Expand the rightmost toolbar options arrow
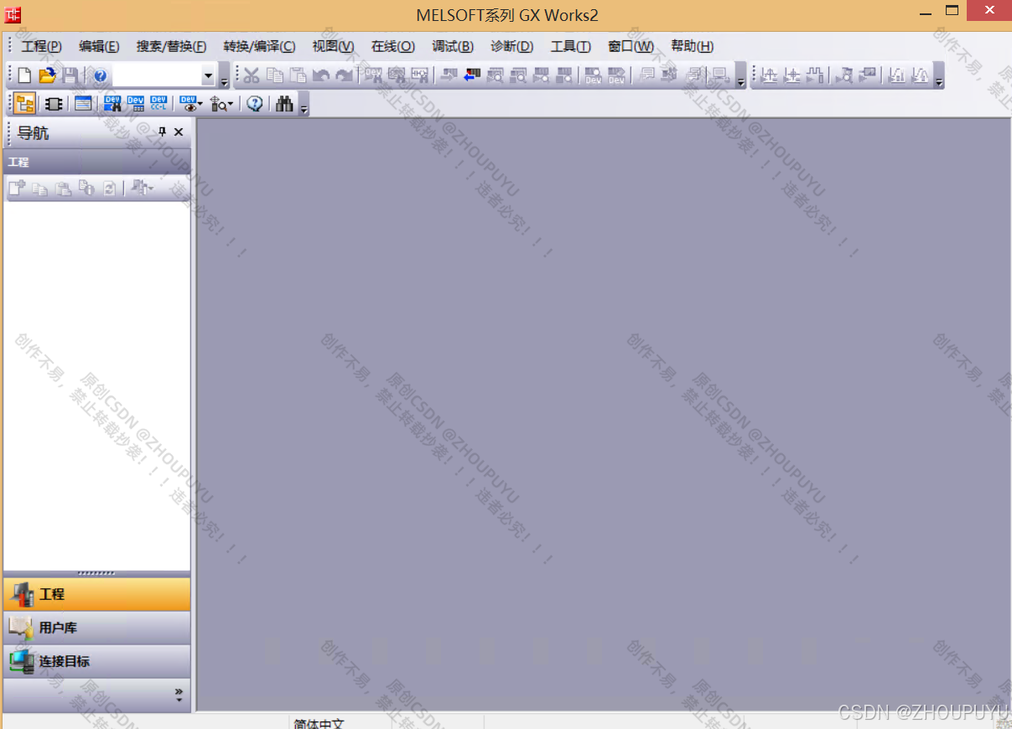 coord(939,80)
